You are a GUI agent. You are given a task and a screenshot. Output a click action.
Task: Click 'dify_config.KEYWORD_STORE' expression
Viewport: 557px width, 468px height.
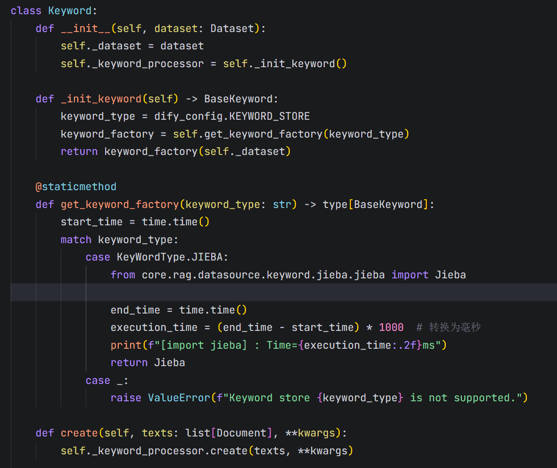(x=232, y=116)
